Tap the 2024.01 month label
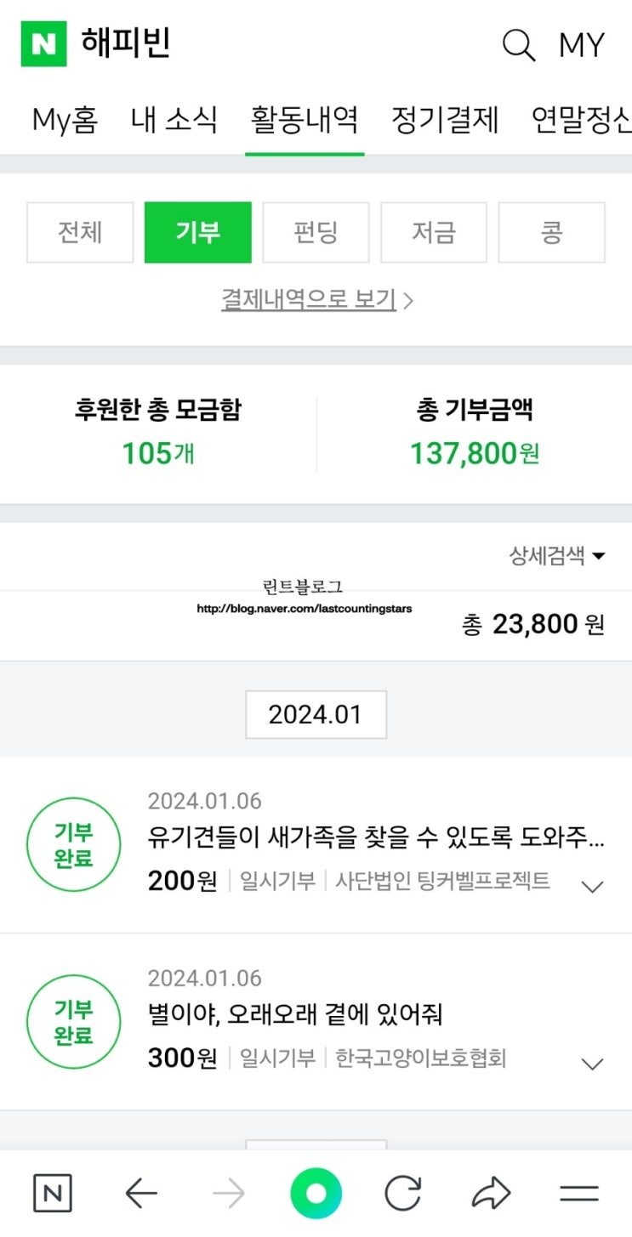 pyautogui.click(x=316, y=714)
